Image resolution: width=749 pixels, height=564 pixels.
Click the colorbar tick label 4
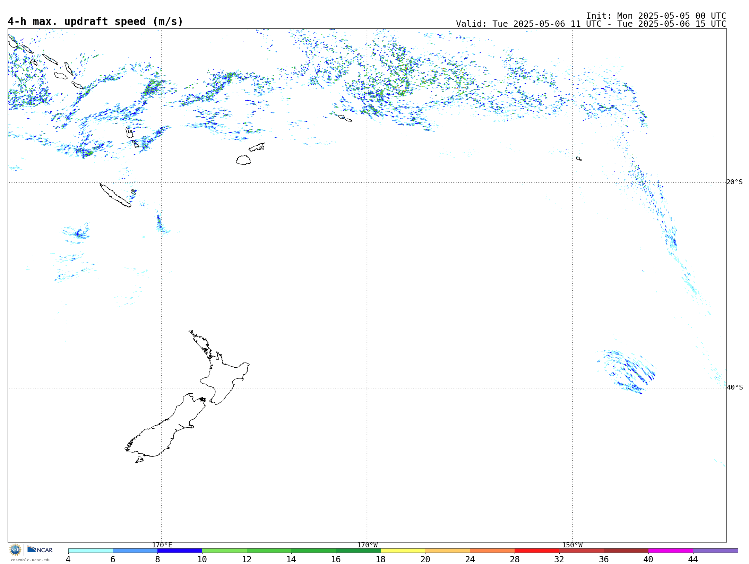(x=68, y=559)
